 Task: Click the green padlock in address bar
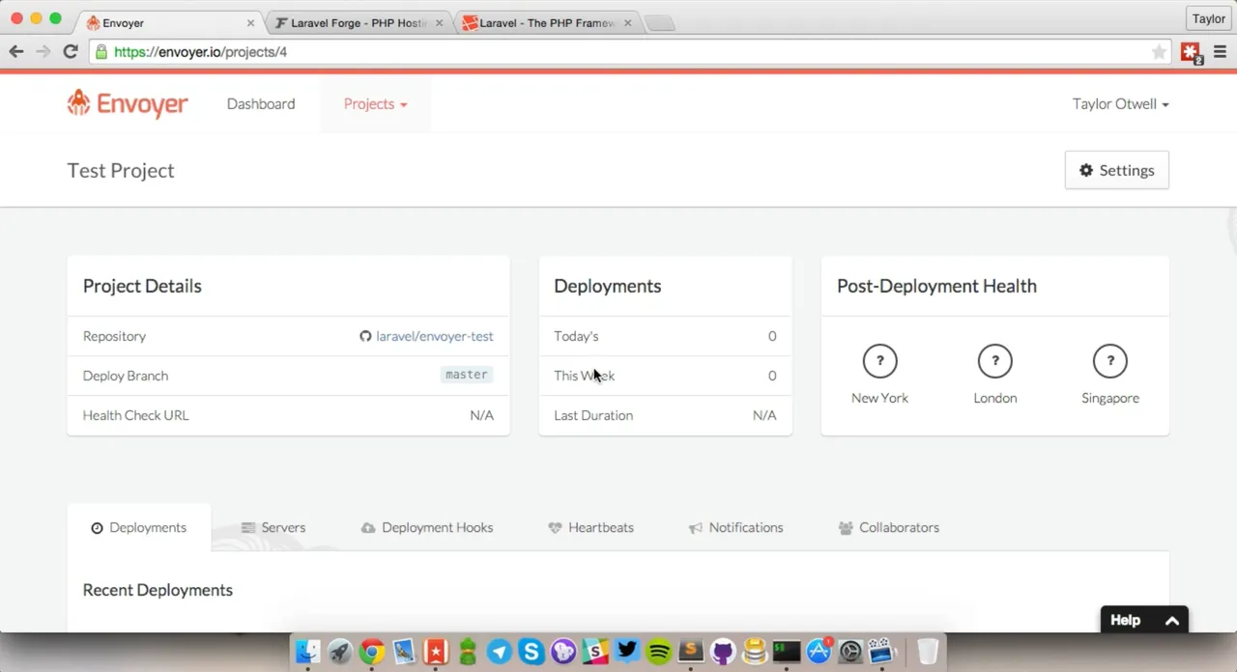pyautogui.click(x=101, y=52)
